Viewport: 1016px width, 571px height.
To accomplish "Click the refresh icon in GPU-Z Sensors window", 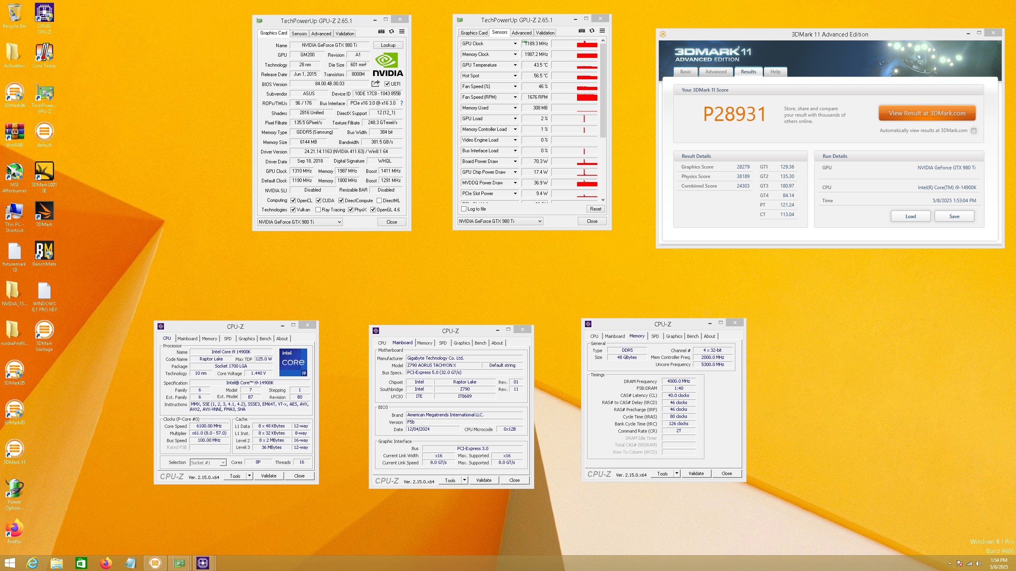I will (x=592, y=31).
